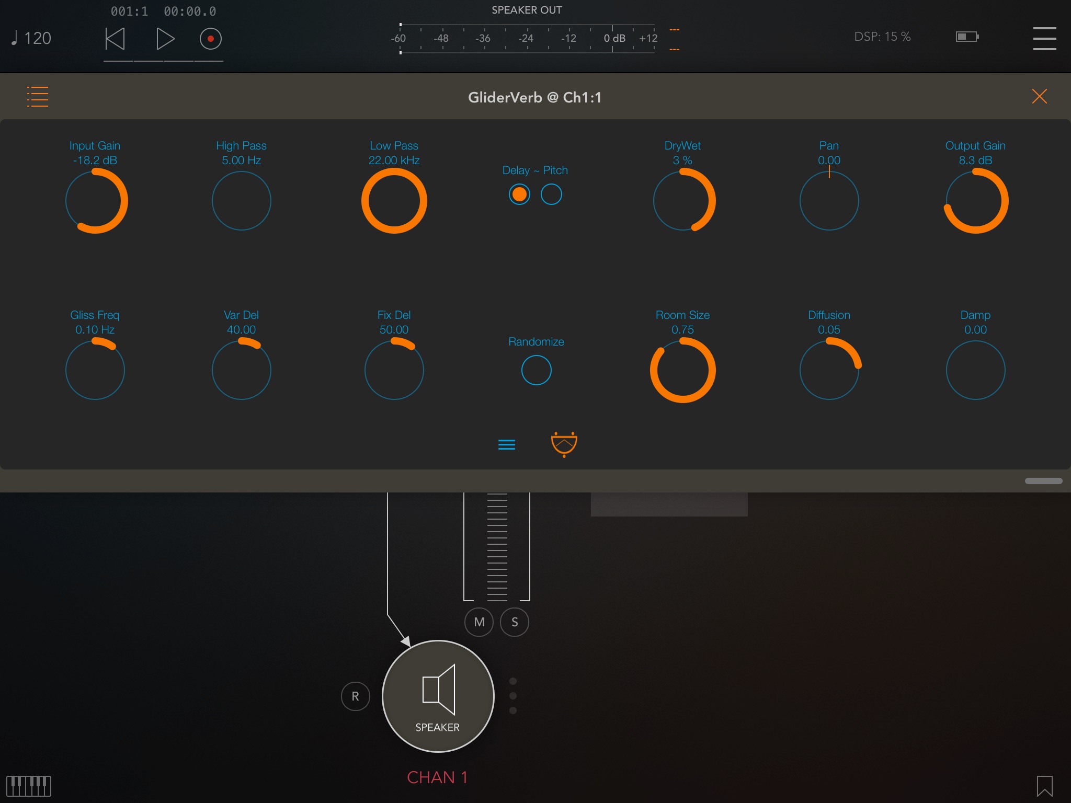Open the GliderVerb preset list icon

pos(38,96)
